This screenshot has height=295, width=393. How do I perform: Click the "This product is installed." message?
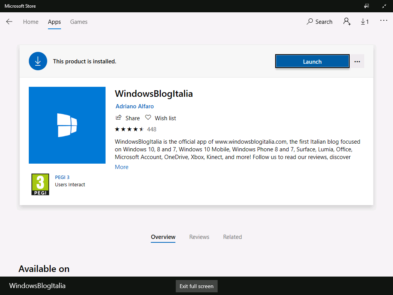click(x=84, y=61)
